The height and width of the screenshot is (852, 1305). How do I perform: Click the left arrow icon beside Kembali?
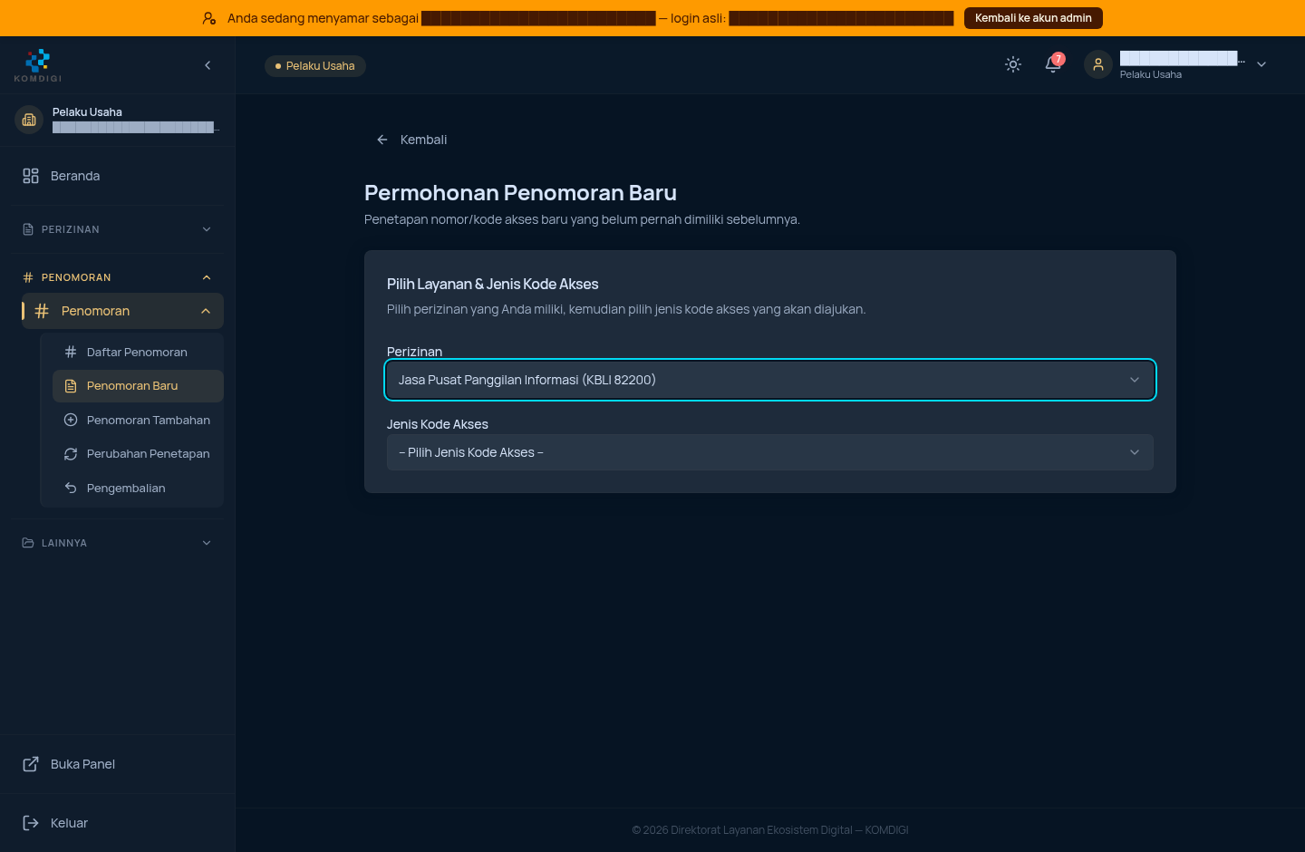tap(382, 140)
